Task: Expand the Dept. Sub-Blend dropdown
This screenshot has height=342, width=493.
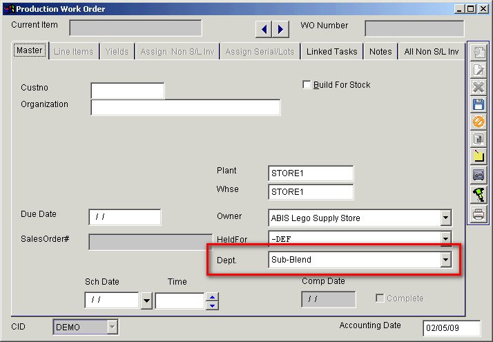Action: click(x=445, y=260)
